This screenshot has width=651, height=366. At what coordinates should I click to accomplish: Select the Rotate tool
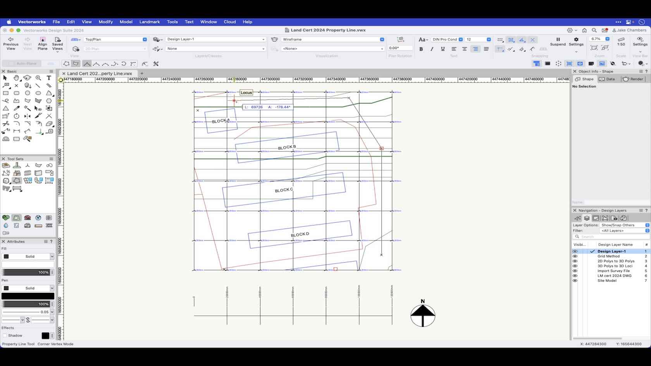(17, 116)
